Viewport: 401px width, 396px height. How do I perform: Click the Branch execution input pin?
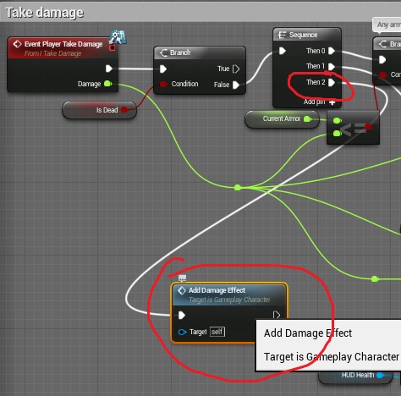click(163, 69)
